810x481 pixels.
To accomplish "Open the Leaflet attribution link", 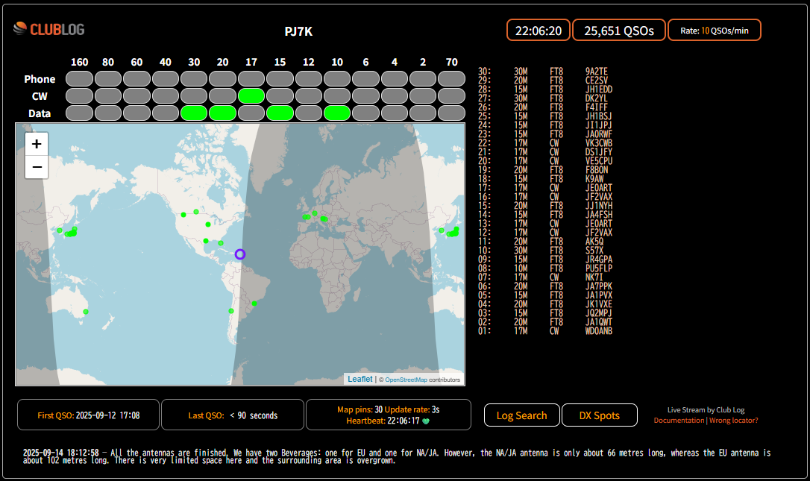I will coord(360,380).
